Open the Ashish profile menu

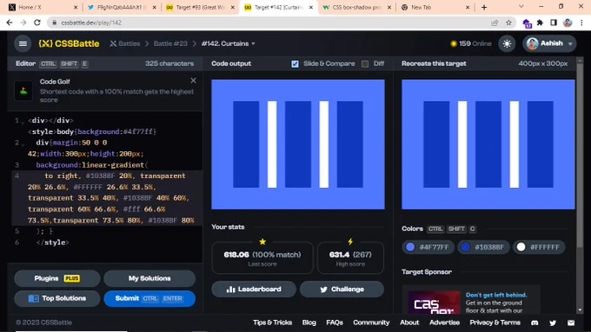549,43
